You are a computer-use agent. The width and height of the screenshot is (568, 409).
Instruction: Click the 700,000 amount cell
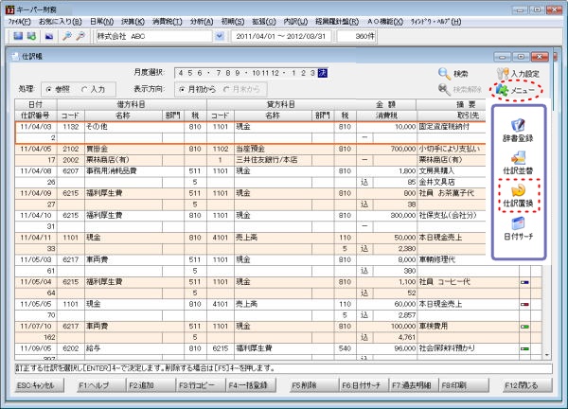[386, 149]
